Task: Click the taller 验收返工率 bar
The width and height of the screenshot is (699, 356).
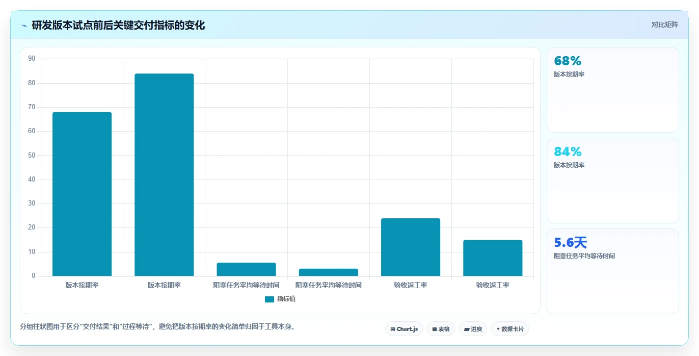Action: (411, 247)
